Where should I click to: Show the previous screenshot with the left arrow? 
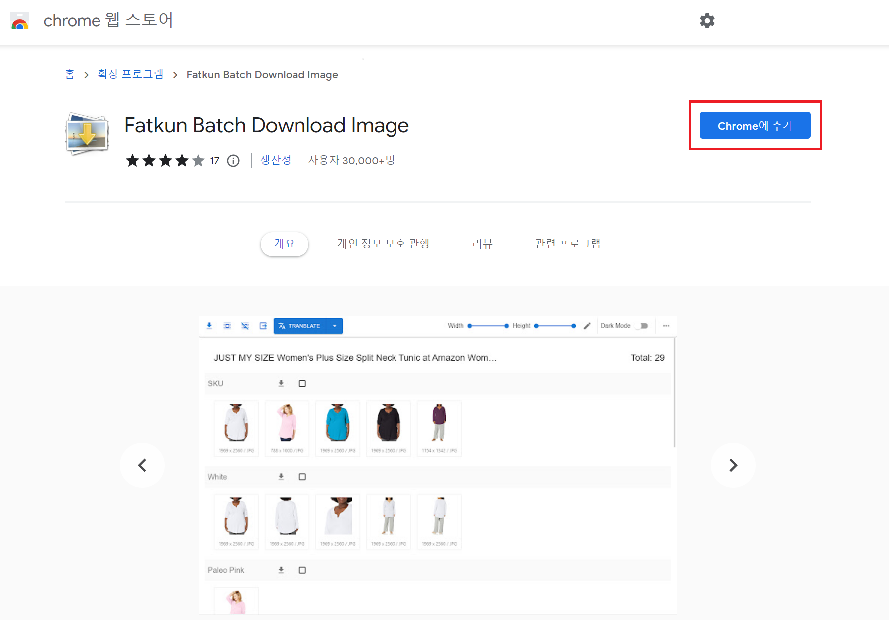(142, 465)
